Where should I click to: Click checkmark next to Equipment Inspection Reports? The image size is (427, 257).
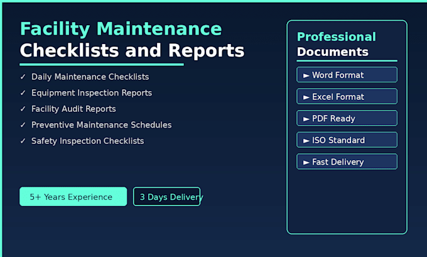(23, 93)
